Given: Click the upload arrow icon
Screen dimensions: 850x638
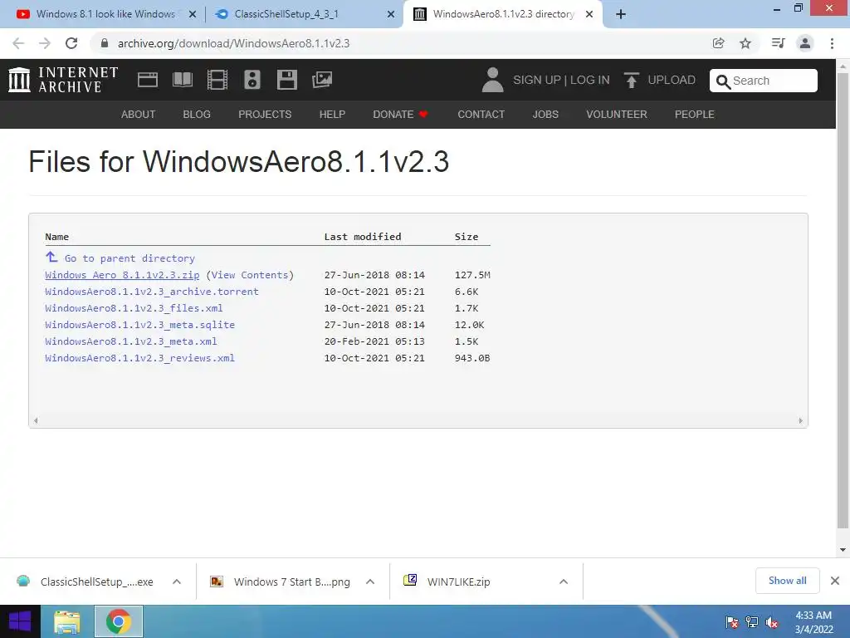Looking at the screenshot, I should [x=631, y=81].
